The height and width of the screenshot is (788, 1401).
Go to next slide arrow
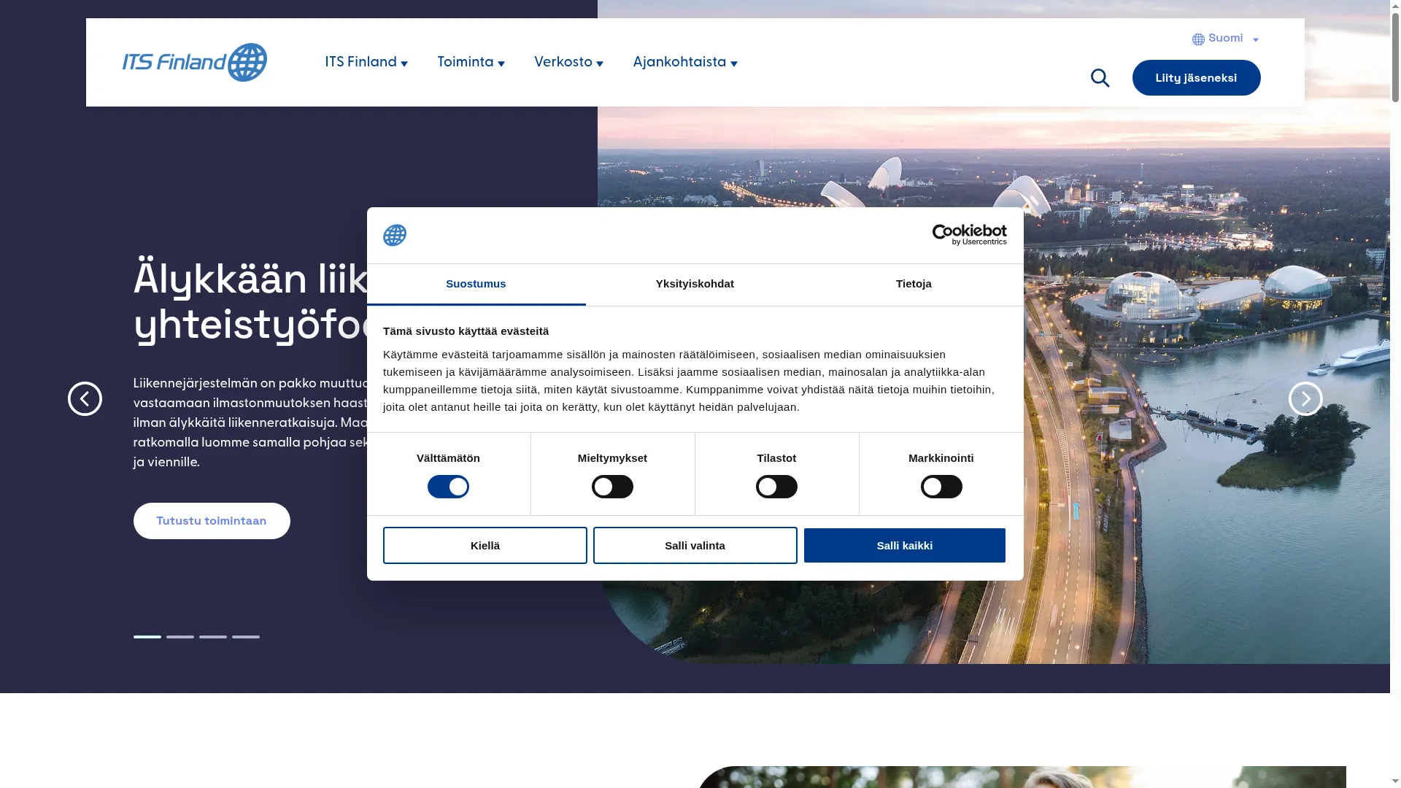1305,398
